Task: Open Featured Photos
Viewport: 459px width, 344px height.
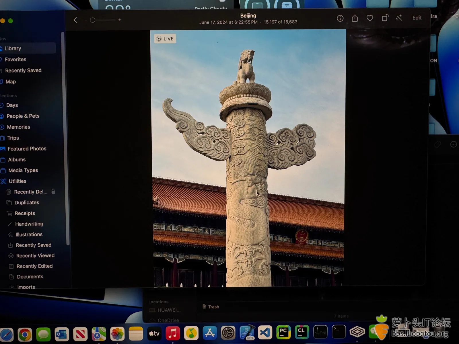Action: [28, 149]
